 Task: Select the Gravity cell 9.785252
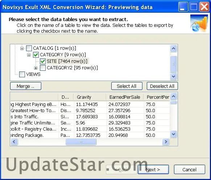(x=90, y=111)
